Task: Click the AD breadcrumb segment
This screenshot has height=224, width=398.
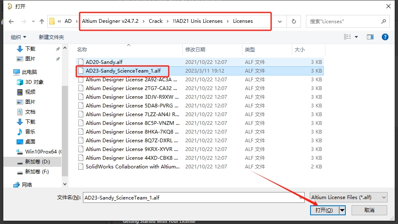Action: [x=68, y=21]
